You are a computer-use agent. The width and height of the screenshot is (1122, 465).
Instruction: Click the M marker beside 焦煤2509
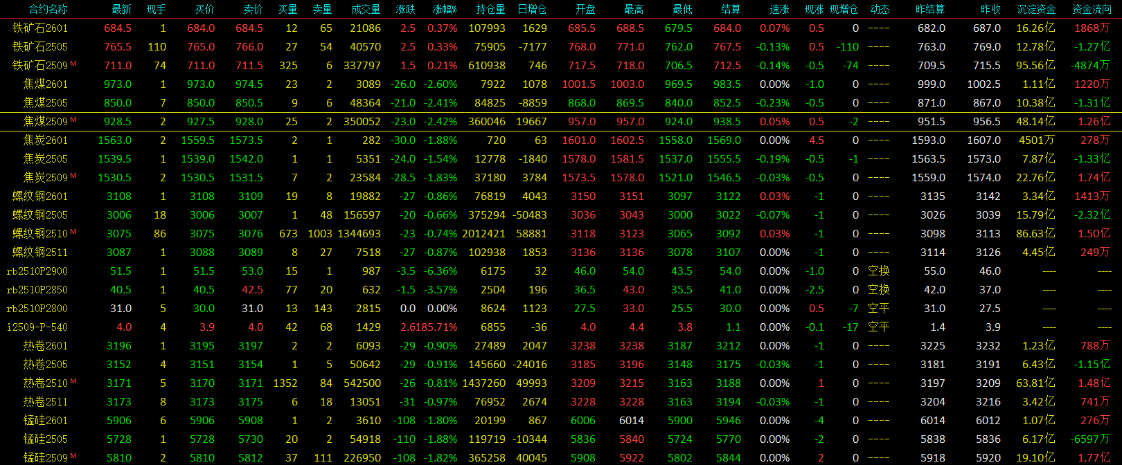[73, 120]
